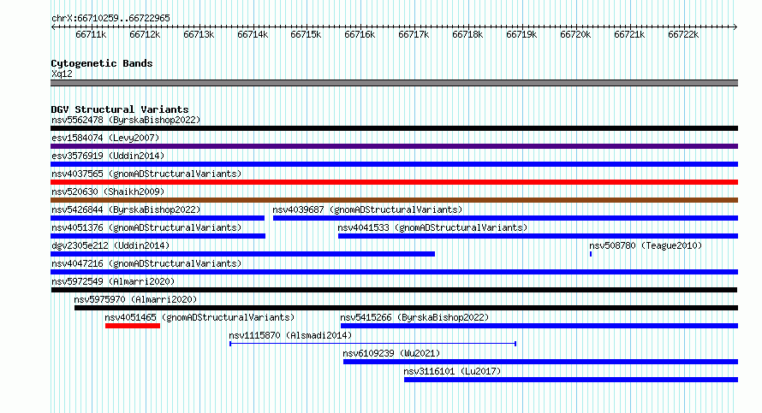Select the thin nsv1115870 interval line
Image resolution: width=762 pixels, height=413 pixels.
pos(372,344)
